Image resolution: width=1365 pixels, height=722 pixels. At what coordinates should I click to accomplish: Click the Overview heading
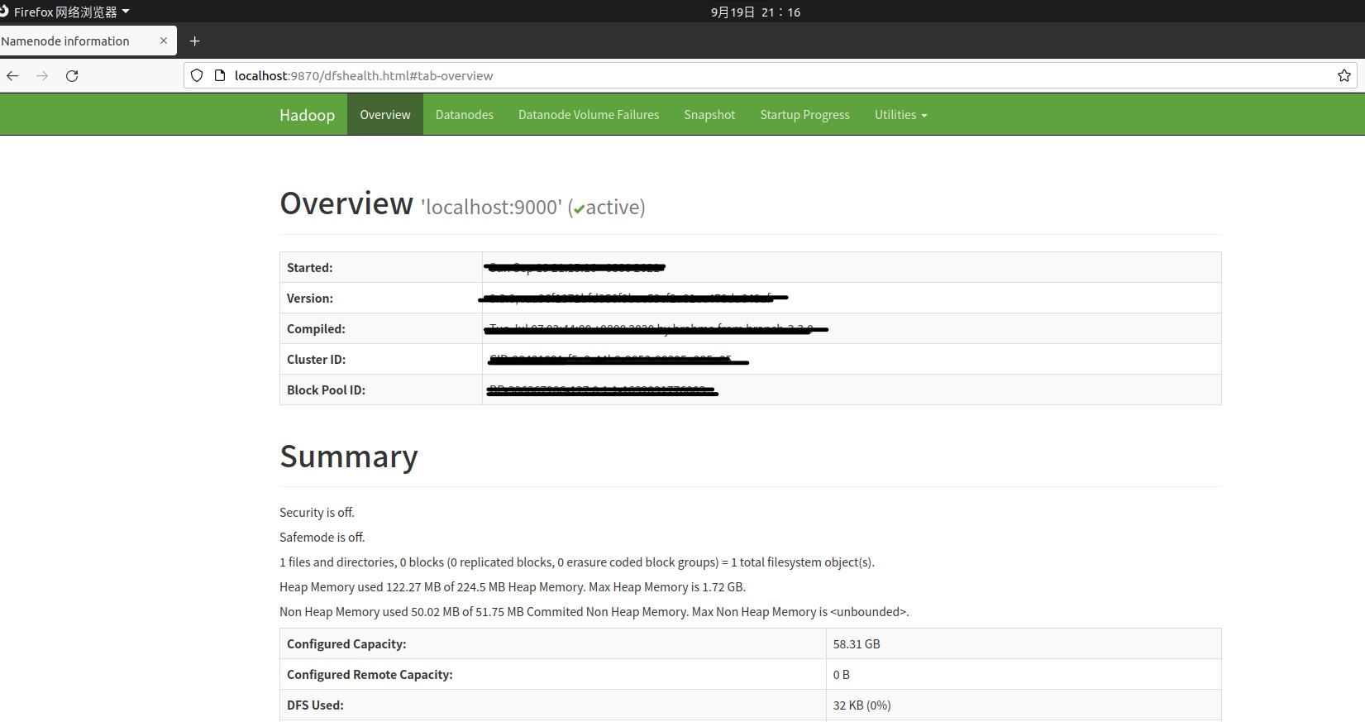tap(346, 203)
